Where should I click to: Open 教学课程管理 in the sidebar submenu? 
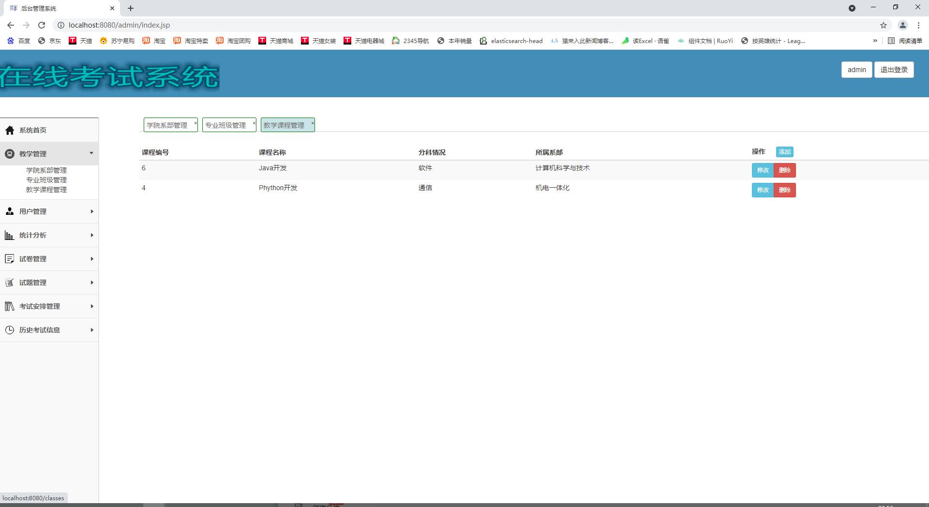tap(46, 190)
